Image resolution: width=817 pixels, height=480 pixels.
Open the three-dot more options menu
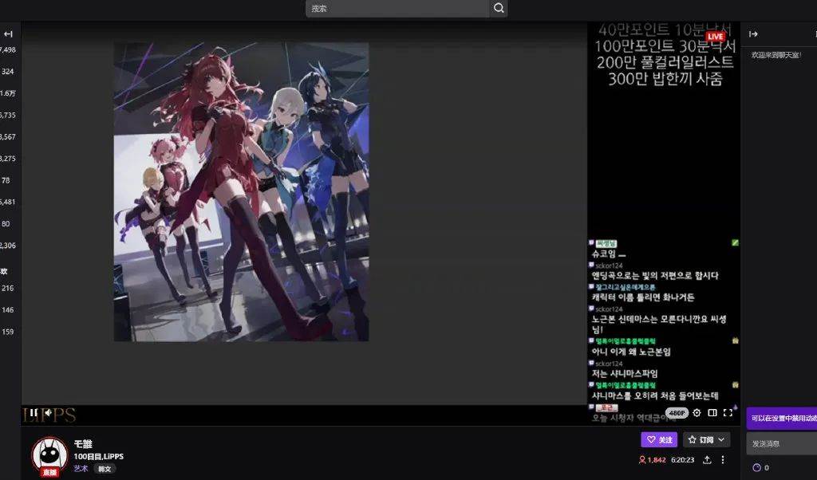coord(723,460)
